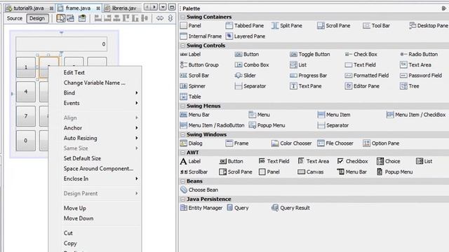Select the Toggle Button component
The image size is (449, 252).
(310, 55)
